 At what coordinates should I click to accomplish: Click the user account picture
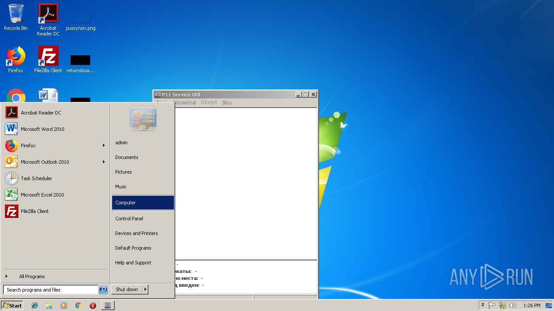click(x=143, y=119)
